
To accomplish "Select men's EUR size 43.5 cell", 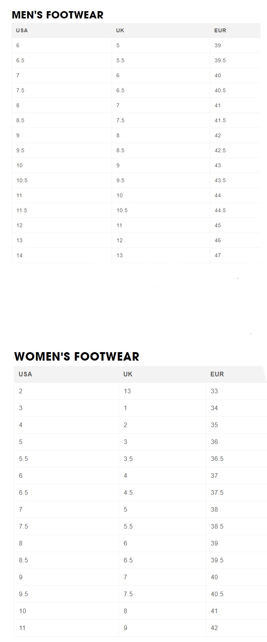I will point(220,180).
